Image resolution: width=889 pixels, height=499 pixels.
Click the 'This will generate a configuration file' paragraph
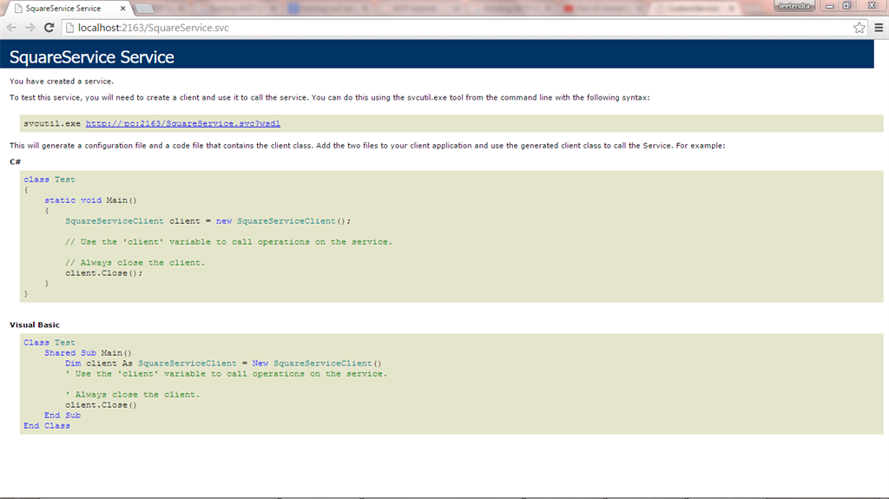coord(367,145)
